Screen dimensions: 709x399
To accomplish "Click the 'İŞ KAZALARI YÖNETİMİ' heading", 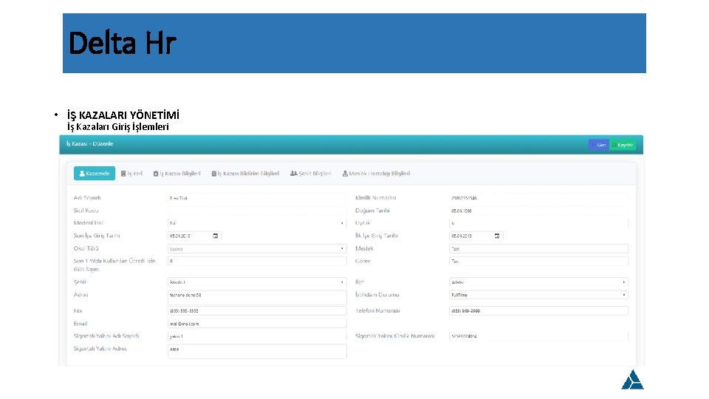I will click(123, 115).
